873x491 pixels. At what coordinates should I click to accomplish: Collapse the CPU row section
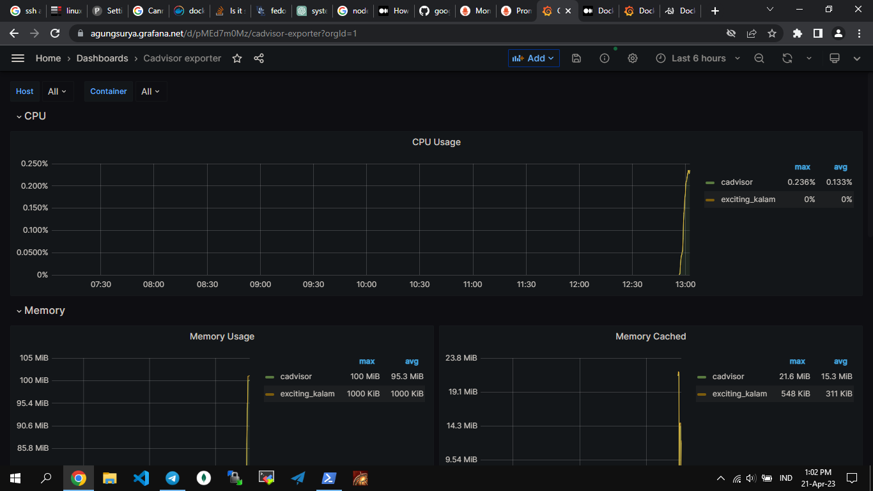point(31,116)
